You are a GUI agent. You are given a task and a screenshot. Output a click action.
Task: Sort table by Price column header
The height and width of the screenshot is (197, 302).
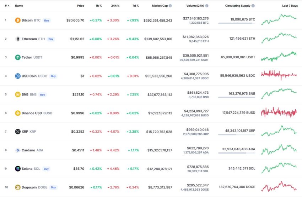(81, 6)
